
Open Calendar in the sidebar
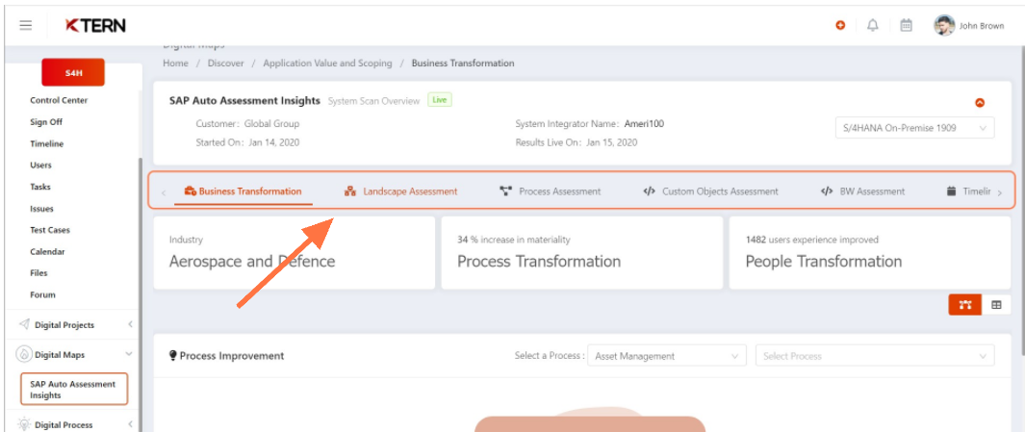tap(48, 252)
